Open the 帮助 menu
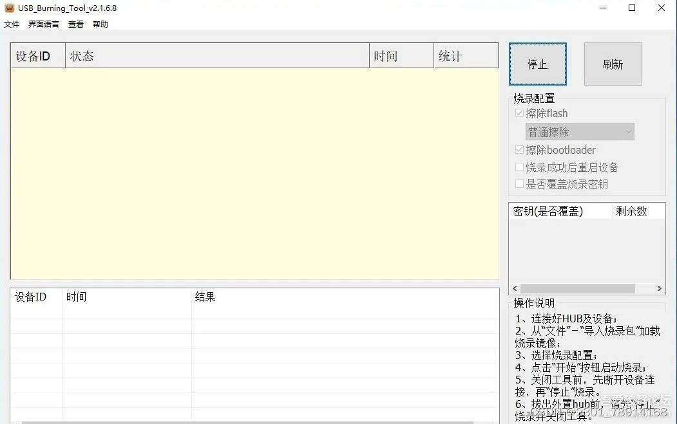This screenshot has height=424, width=677. point(100,24)
